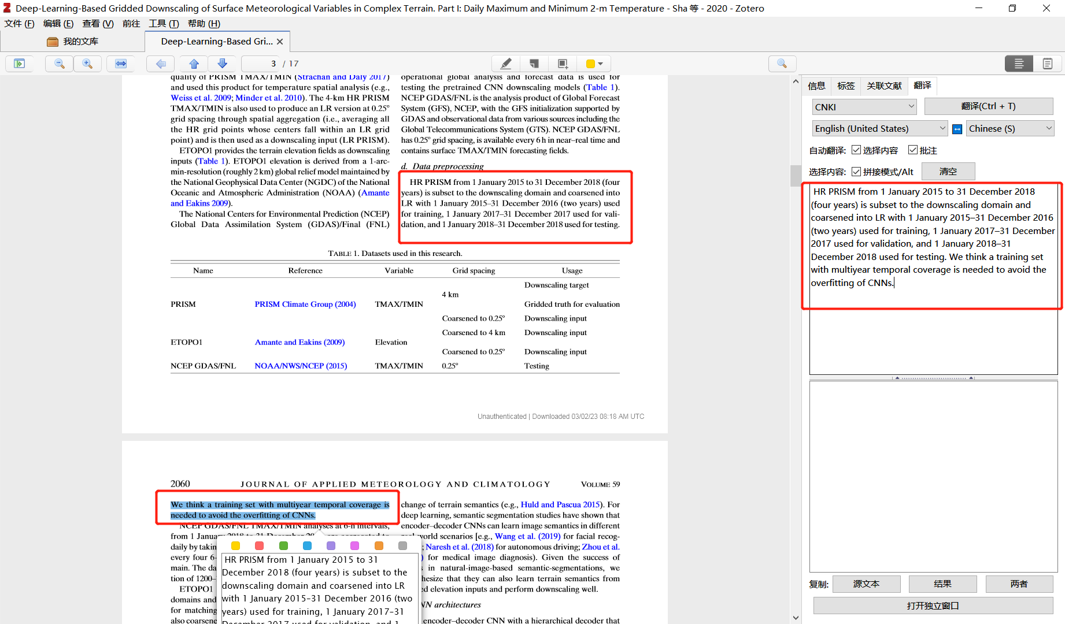
Task: Open the NOAA/NWS/NCEP (2015) reference
Action: tap(301, 366)
